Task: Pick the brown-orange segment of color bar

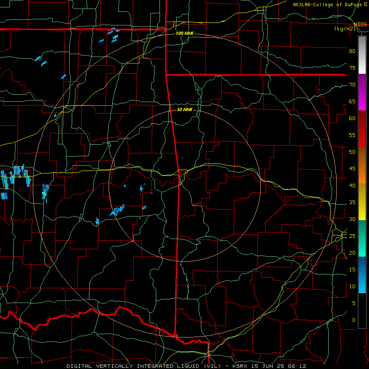Action: (x=362, y=165)
